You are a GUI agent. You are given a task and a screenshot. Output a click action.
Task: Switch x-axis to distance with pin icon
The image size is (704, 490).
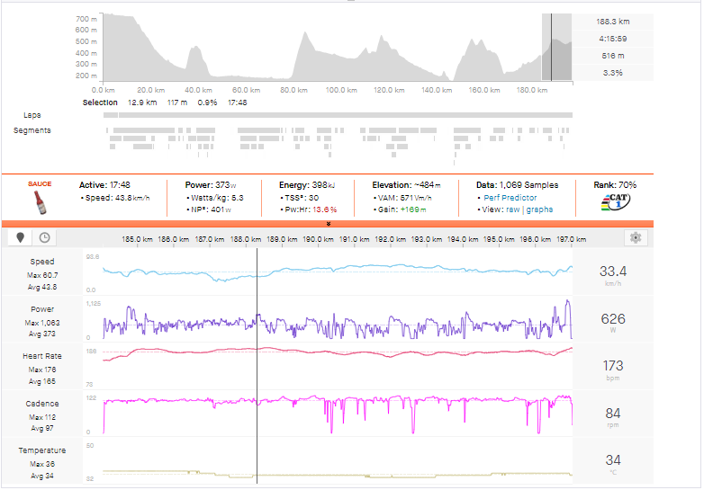point(20,238)
